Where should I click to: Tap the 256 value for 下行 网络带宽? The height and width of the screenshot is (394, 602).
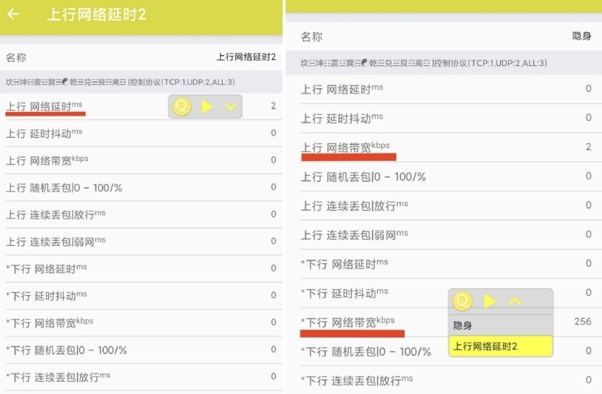(x=582, y=321)
